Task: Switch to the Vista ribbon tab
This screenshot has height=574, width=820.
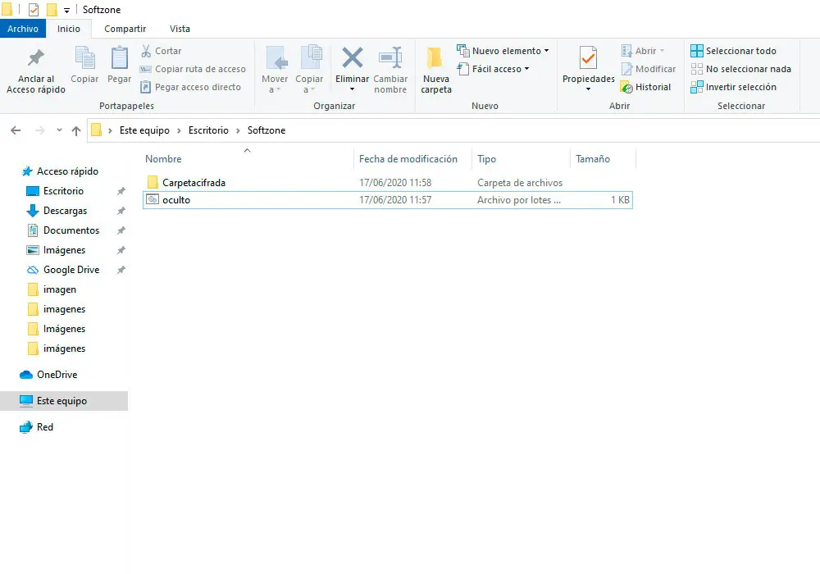Action: 180,29
